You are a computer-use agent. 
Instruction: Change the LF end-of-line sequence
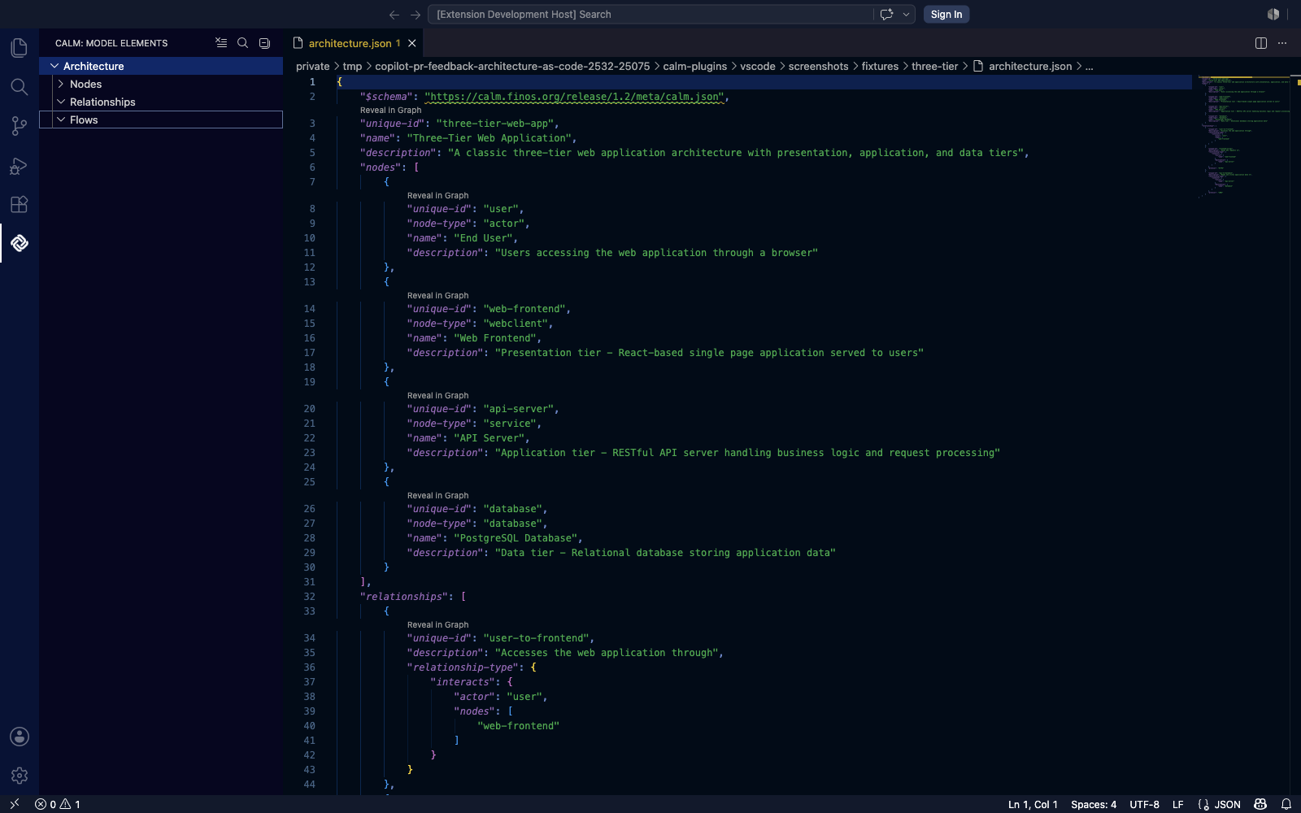pos(1177,804)
